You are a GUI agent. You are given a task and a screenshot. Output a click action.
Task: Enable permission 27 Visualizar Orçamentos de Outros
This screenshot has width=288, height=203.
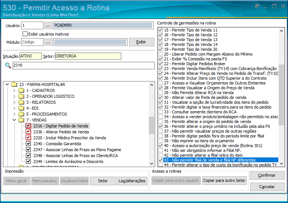(161, 83)
